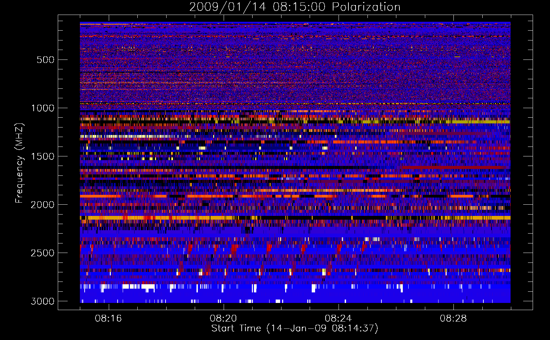Click the 2500 frequency tick label
Image resolution: width=550 pixels, height=340 pixels.
click(43, 253)
